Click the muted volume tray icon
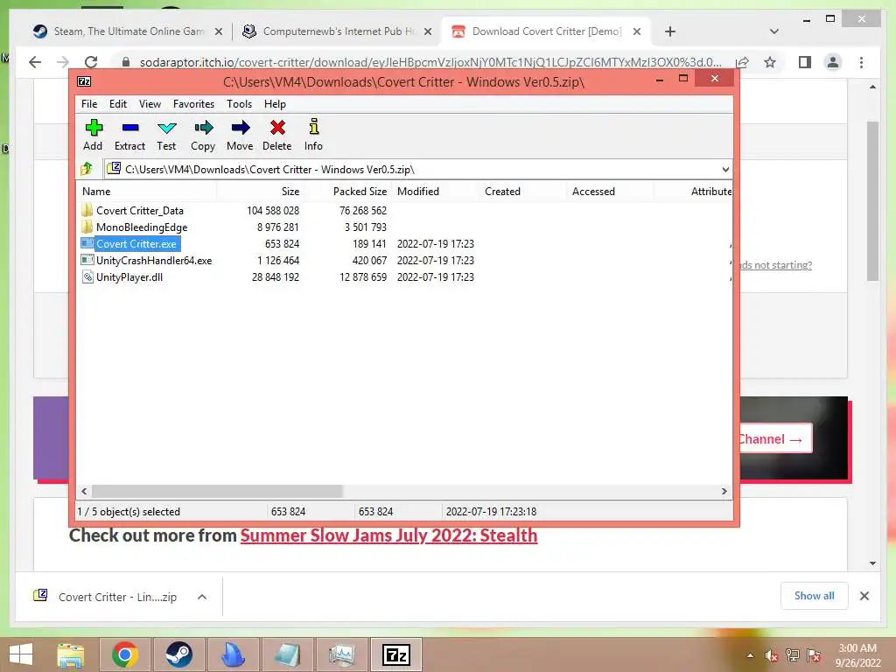 coord(771,655)
